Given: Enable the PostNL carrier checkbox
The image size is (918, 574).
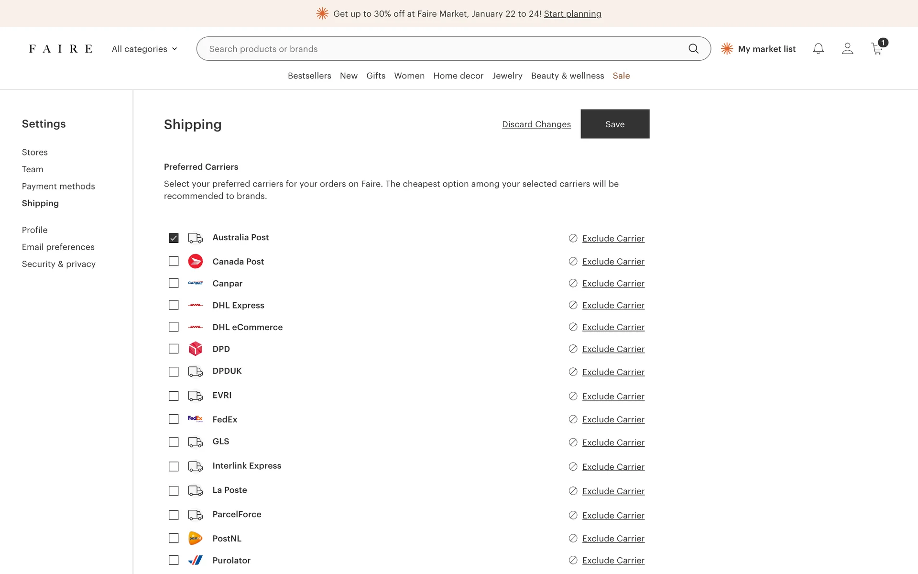Looking at the screenshot, I should click(174, 538).
